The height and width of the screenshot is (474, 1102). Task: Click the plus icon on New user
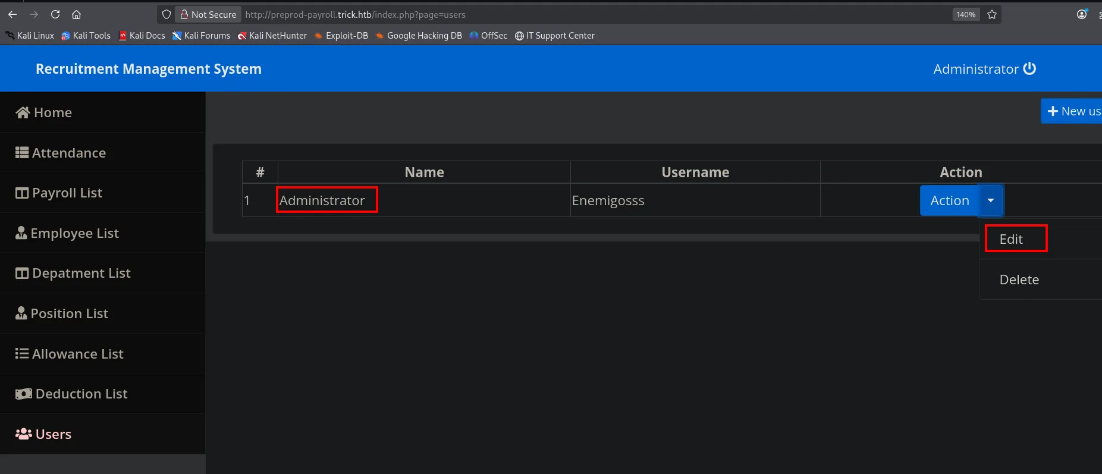(x=1053, y=111)
